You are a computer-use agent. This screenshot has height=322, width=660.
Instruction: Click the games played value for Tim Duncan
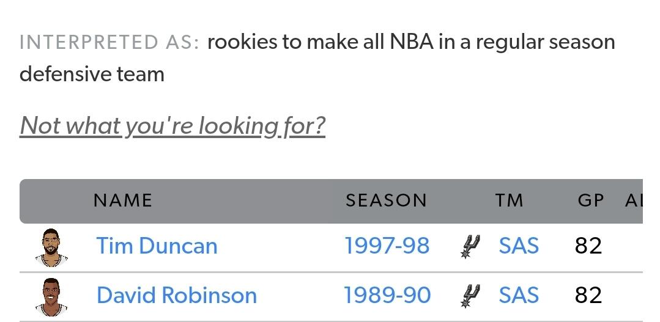588,246
